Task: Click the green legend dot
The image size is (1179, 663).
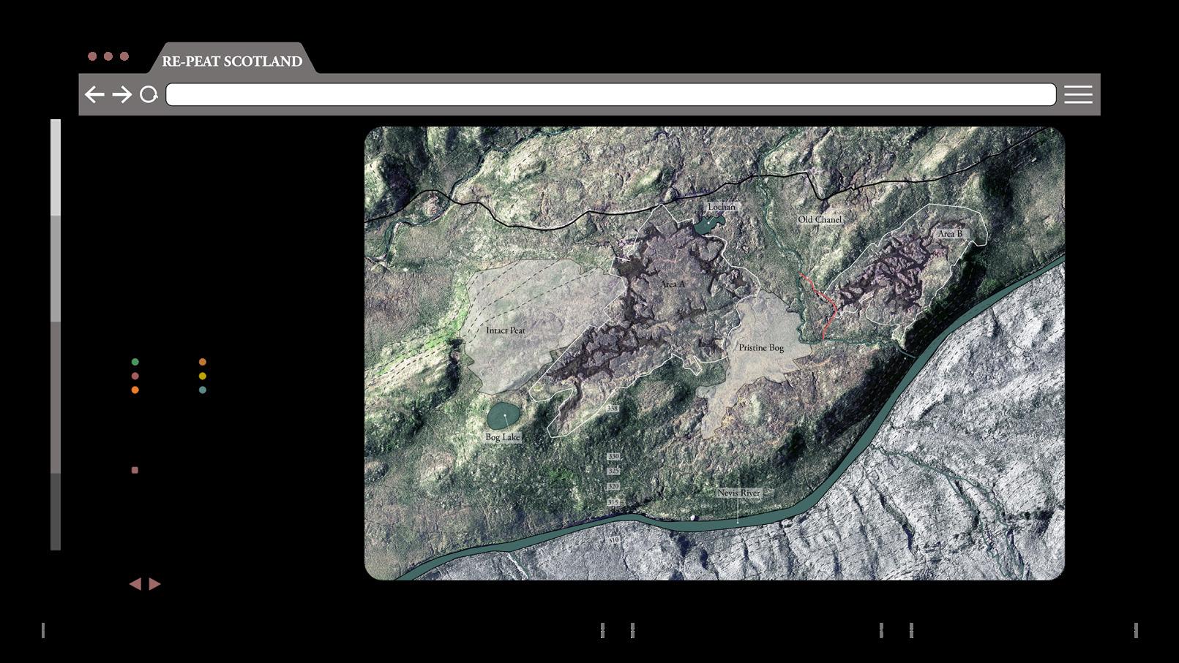Action: 135,362
